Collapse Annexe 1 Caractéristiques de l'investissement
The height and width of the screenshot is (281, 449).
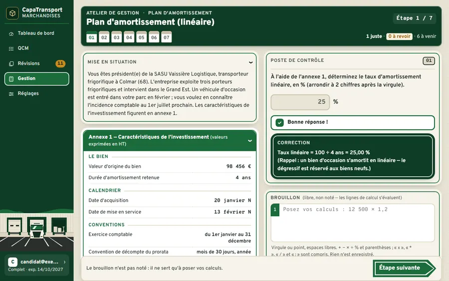tap(250, 141)
